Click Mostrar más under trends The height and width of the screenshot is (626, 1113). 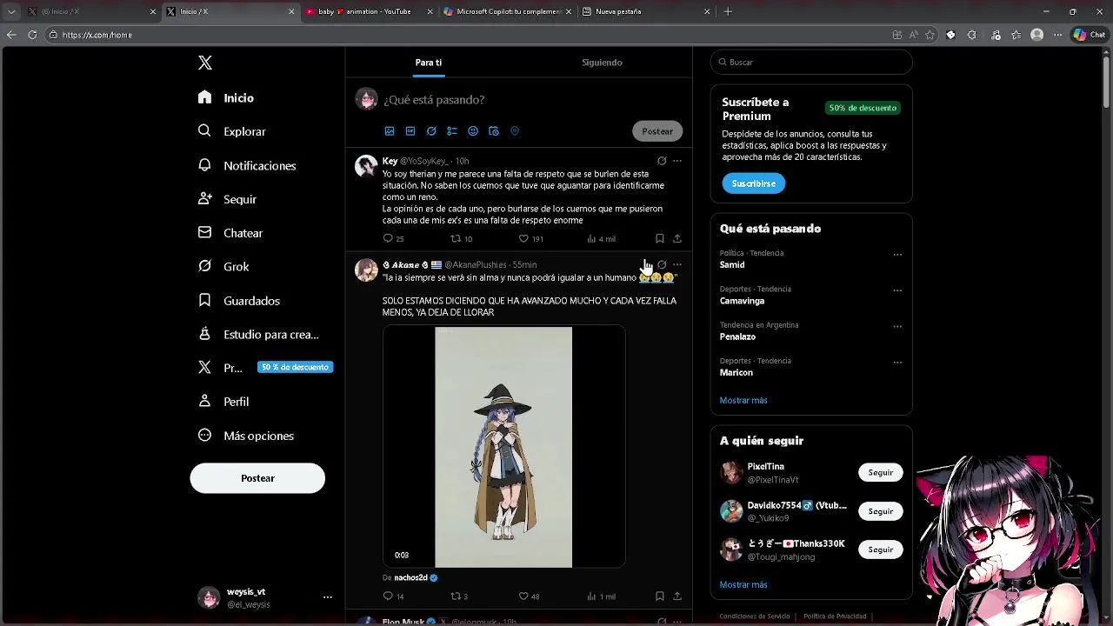[743, 401]
